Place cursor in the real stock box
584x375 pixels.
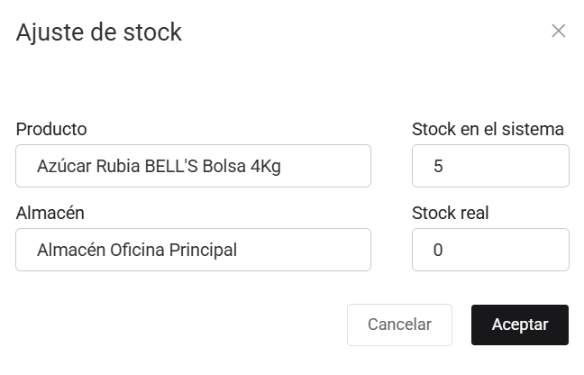click(x=490, y=250)
